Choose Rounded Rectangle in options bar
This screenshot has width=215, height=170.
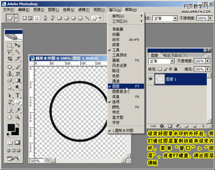(x=67, y=18)
